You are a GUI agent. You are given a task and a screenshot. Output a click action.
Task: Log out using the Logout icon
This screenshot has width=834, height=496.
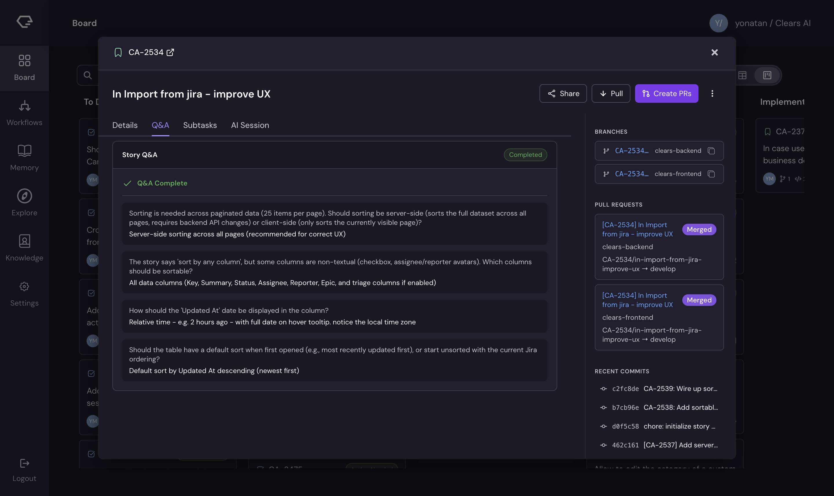(24, 463)
